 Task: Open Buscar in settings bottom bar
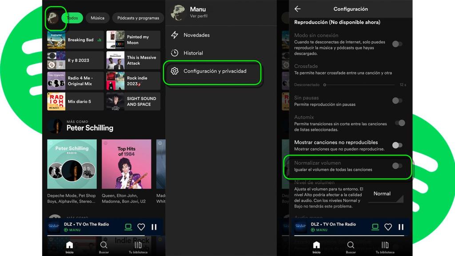[x=351, y=247]
